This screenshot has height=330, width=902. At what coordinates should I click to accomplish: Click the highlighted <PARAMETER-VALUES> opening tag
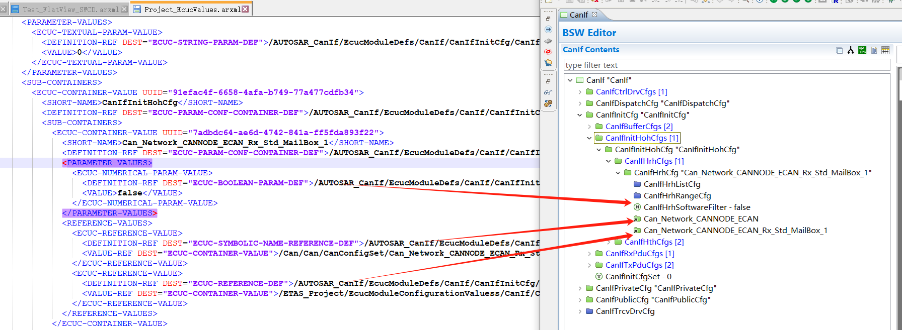pos(107,163)
